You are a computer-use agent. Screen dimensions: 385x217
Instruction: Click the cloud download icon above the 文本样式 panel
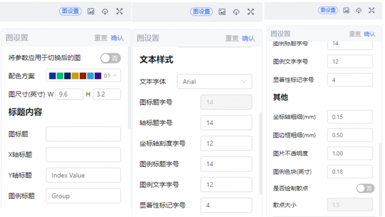(x=236, y=12)
